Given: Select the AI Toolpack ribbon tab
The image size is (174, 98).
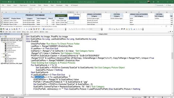Looking at the screenshot, I should (x=74, y=5).
